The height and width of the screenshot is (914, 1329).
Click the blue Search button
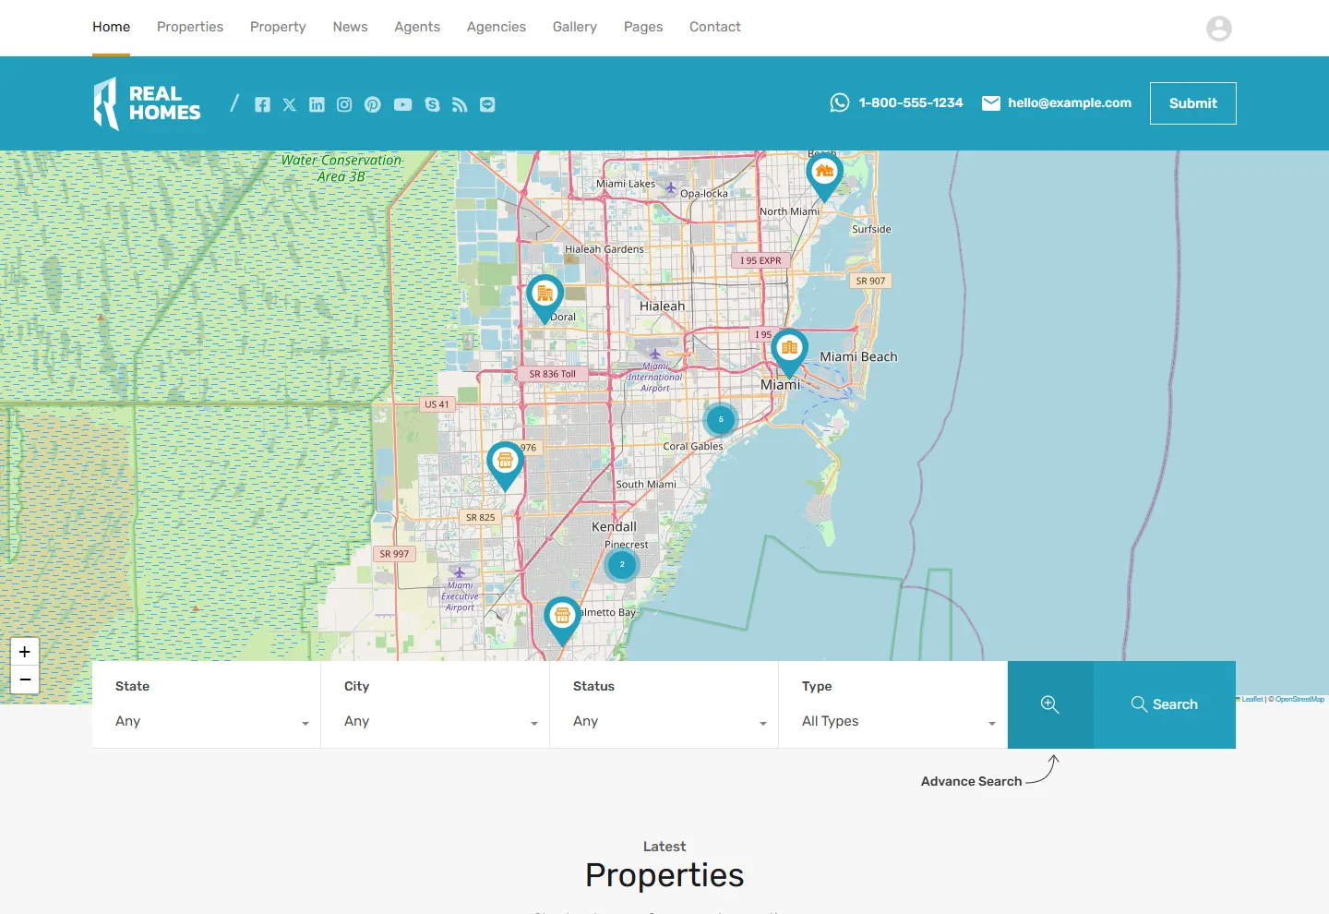1165,704
